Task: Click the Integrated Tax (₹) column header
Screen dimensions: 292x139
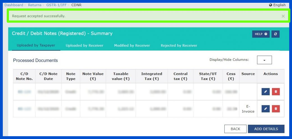Action: coord(152,76)
